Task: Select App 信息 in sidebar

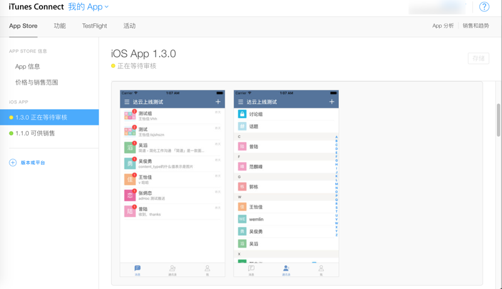Action: (28, 66)
